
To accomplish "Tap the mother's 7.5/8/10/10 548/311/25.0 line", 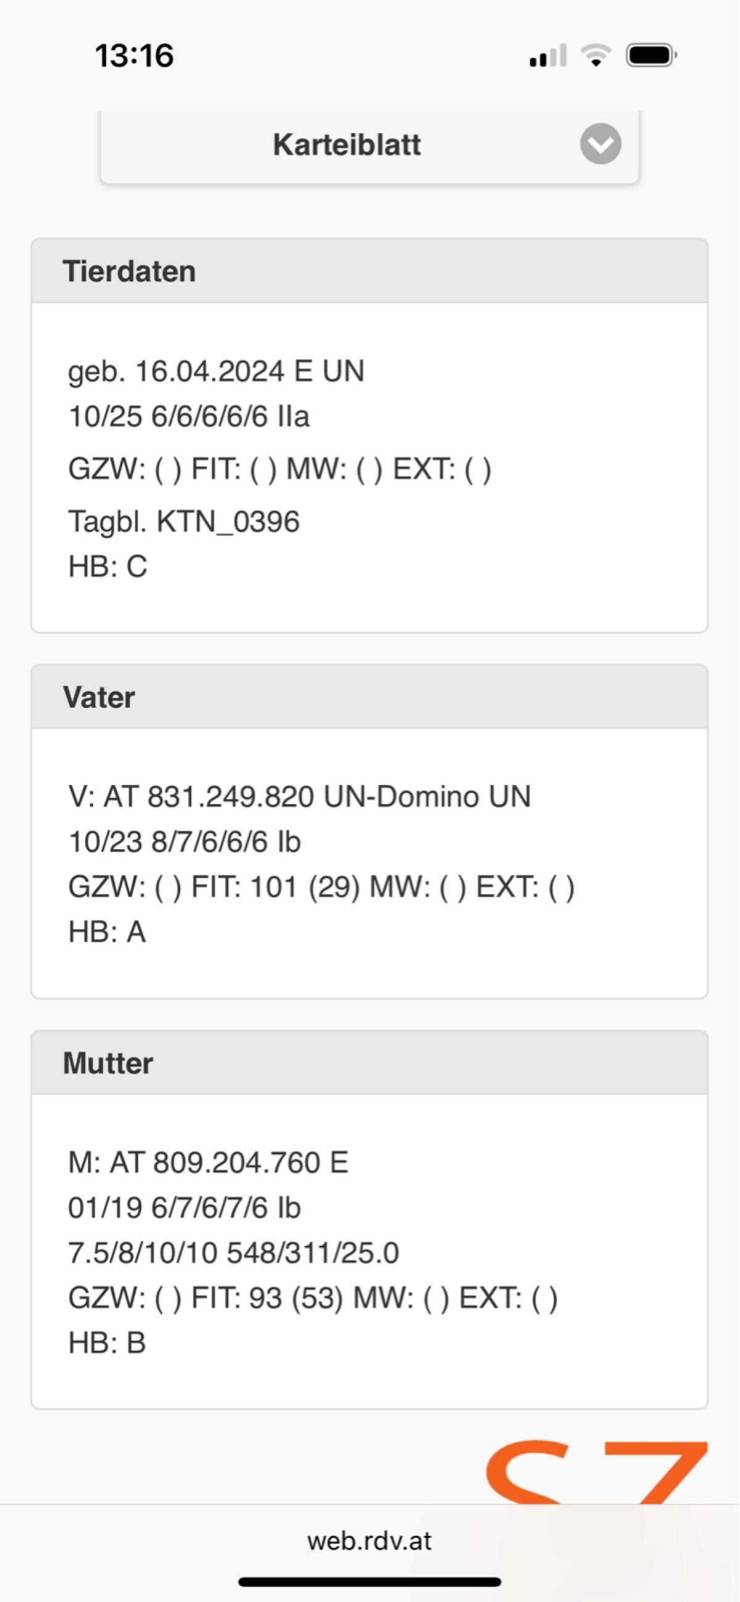I will click(x=233, y=1252).
